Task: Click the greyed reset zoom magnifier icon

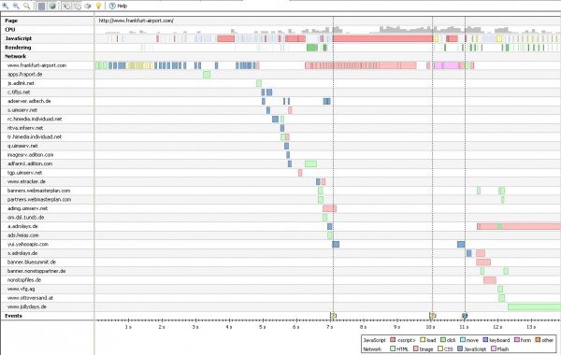Action: click(x=27, y=6)
